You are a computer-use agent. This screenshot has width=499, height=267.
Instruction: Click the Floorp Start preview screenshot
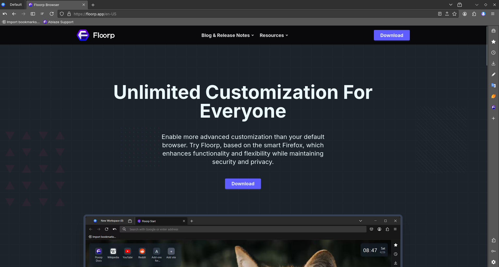[x=243, y=241]
